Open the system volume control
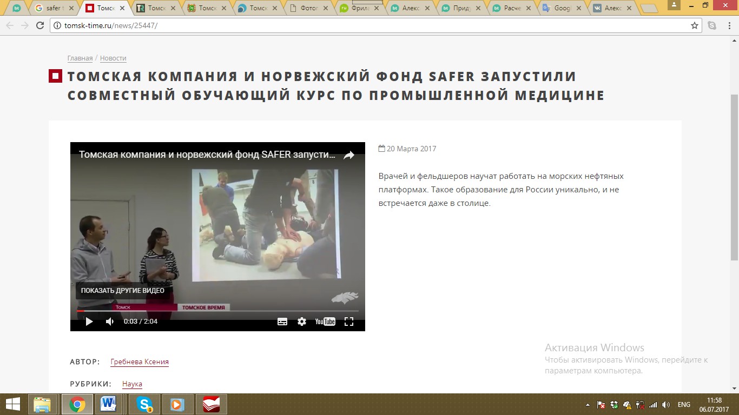This screenshot has height=415, width=739. click(x=666, y=405)
